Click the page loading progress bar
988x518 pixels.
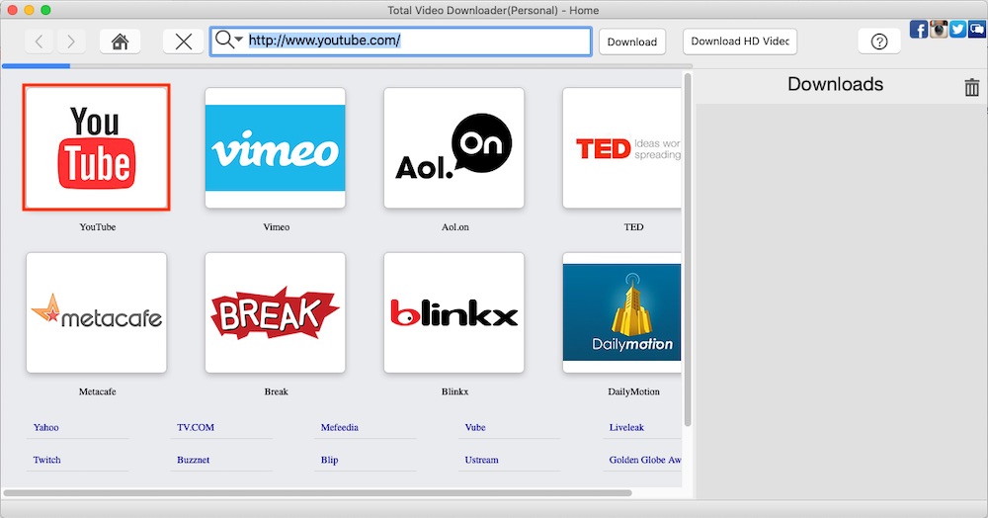click(x=347, y=65)
